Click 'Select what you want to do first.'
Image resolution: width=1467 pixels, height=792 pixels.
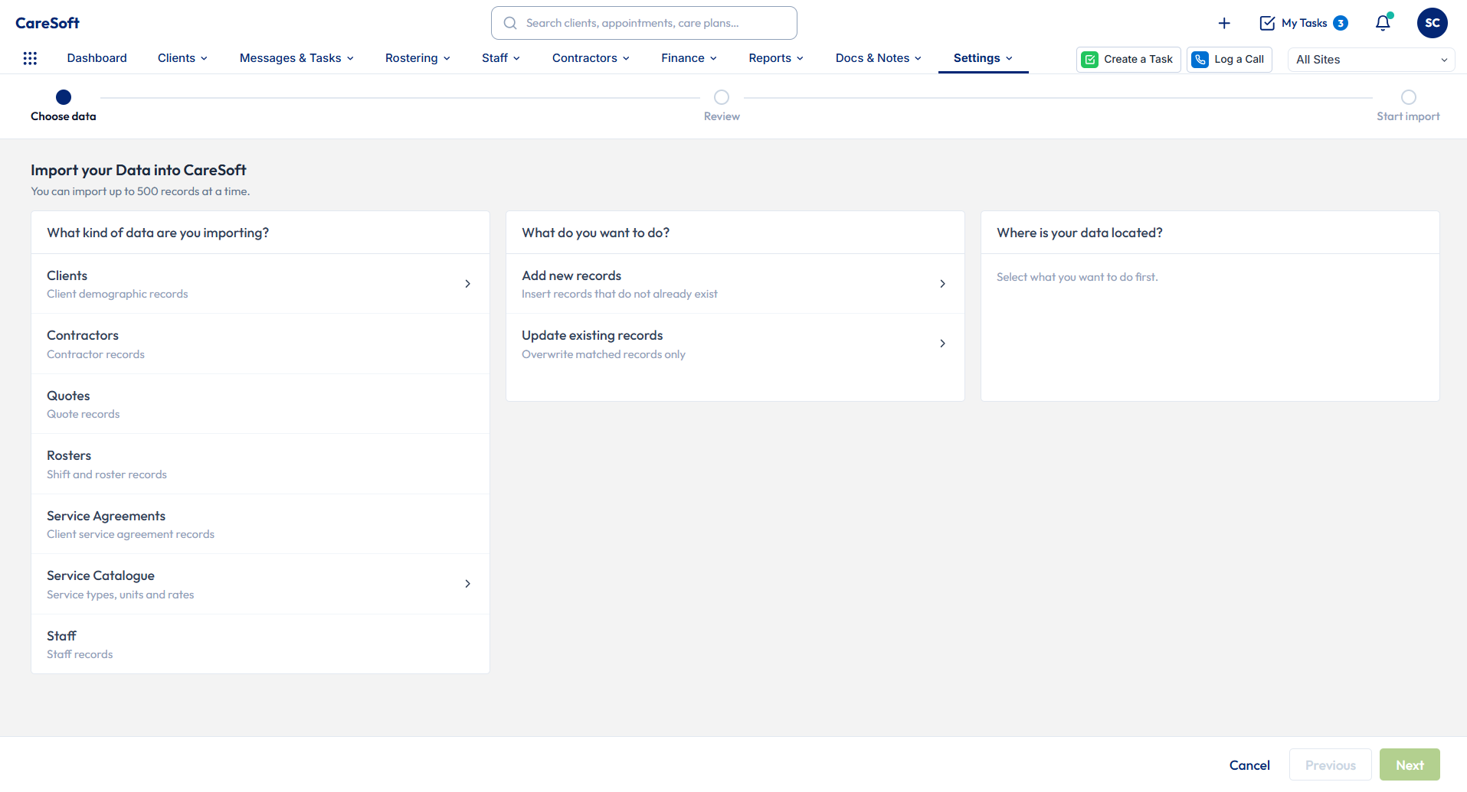coord(1077,277)
